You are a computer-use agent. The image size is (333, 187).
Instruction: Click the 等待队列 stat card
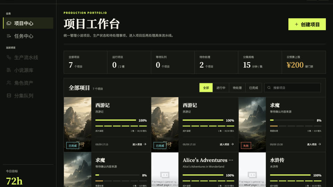(173, 62)
